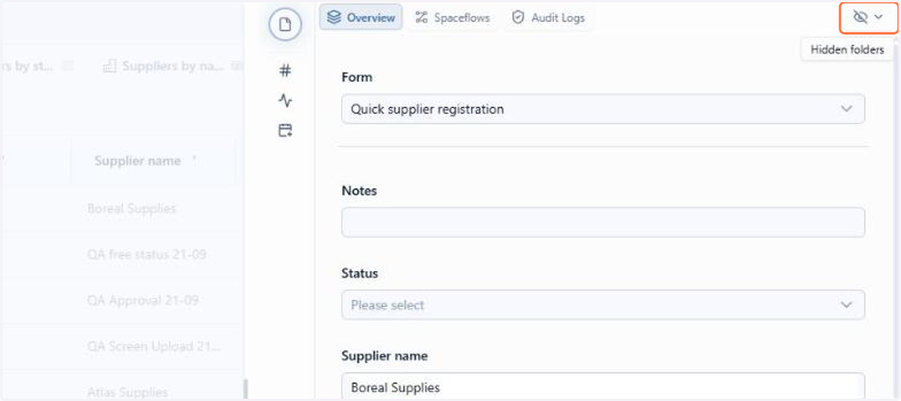
Task: Click the Audit Logs shield icon
Action: click(x=518, y=17)
